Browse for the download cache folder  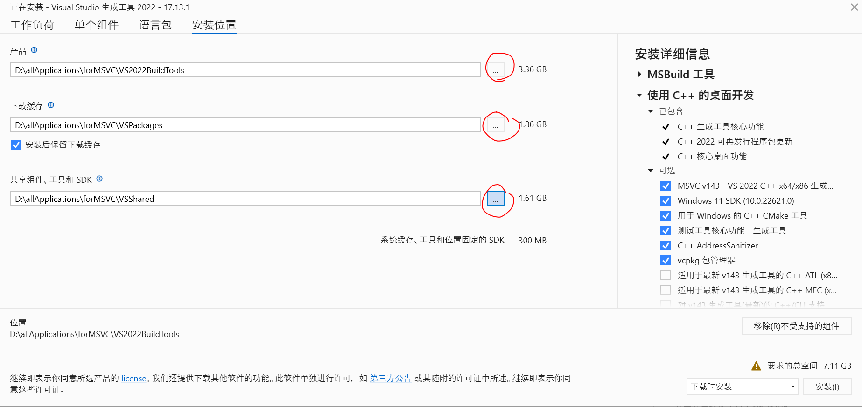coord(495,125)
